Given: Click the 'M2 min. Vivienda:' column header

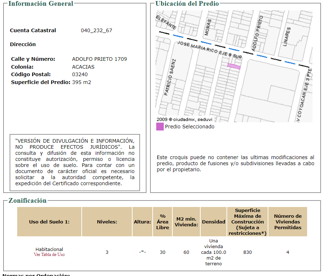Looking at the screenshot, I should click(186, 222).
